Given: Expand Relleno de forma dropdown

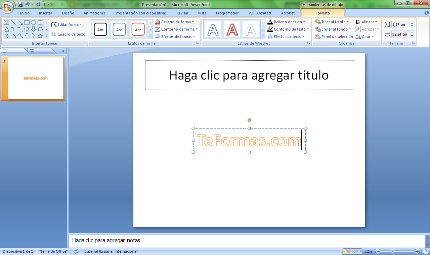Looking at the screenshot, I should [193, 22].
